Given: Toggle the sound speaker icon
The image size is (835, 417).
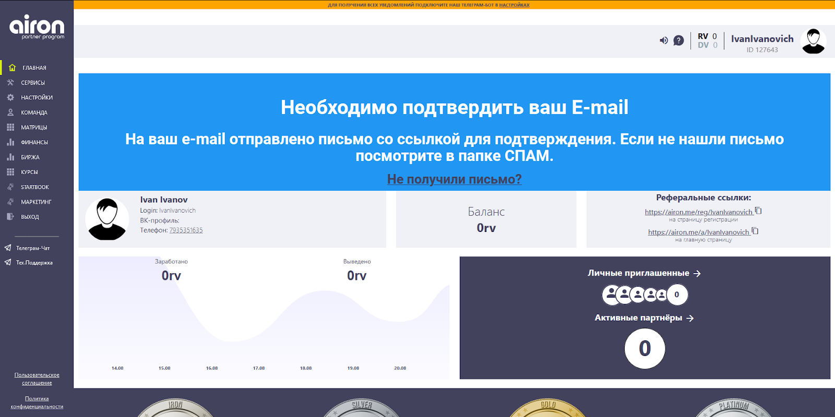Looking at the screenshot, I should pos(664,40).
